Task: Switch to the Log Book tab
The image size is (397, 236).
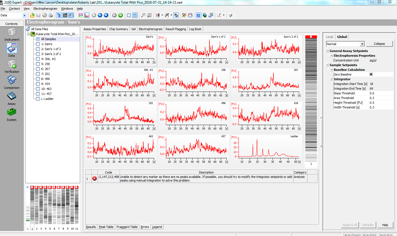Action: 195,29
